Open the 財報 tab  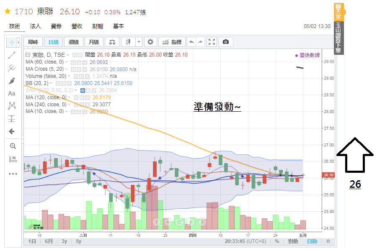(x=98, y=26)
